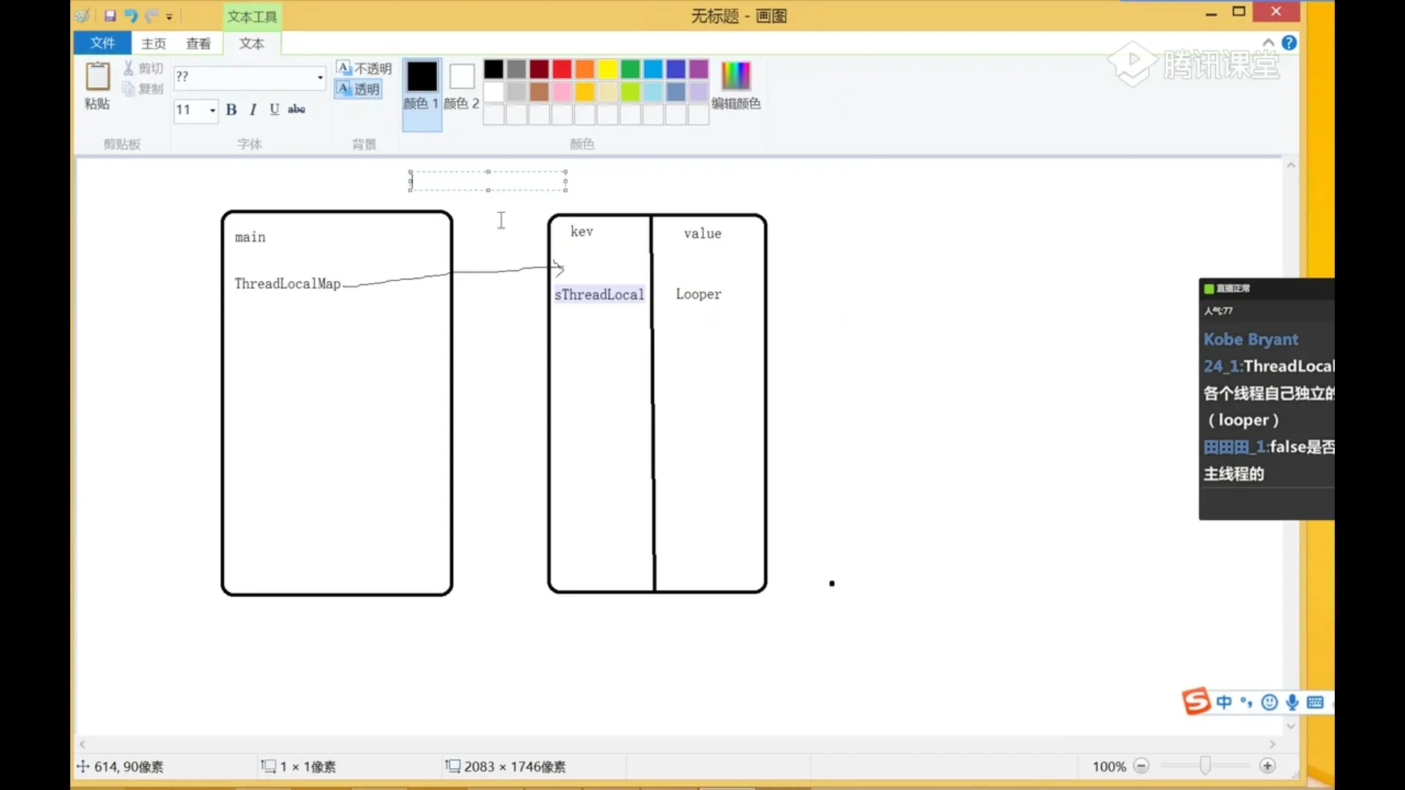Click the Undo arrow icon
The image size is (1405, 790).
pos(131,15)
